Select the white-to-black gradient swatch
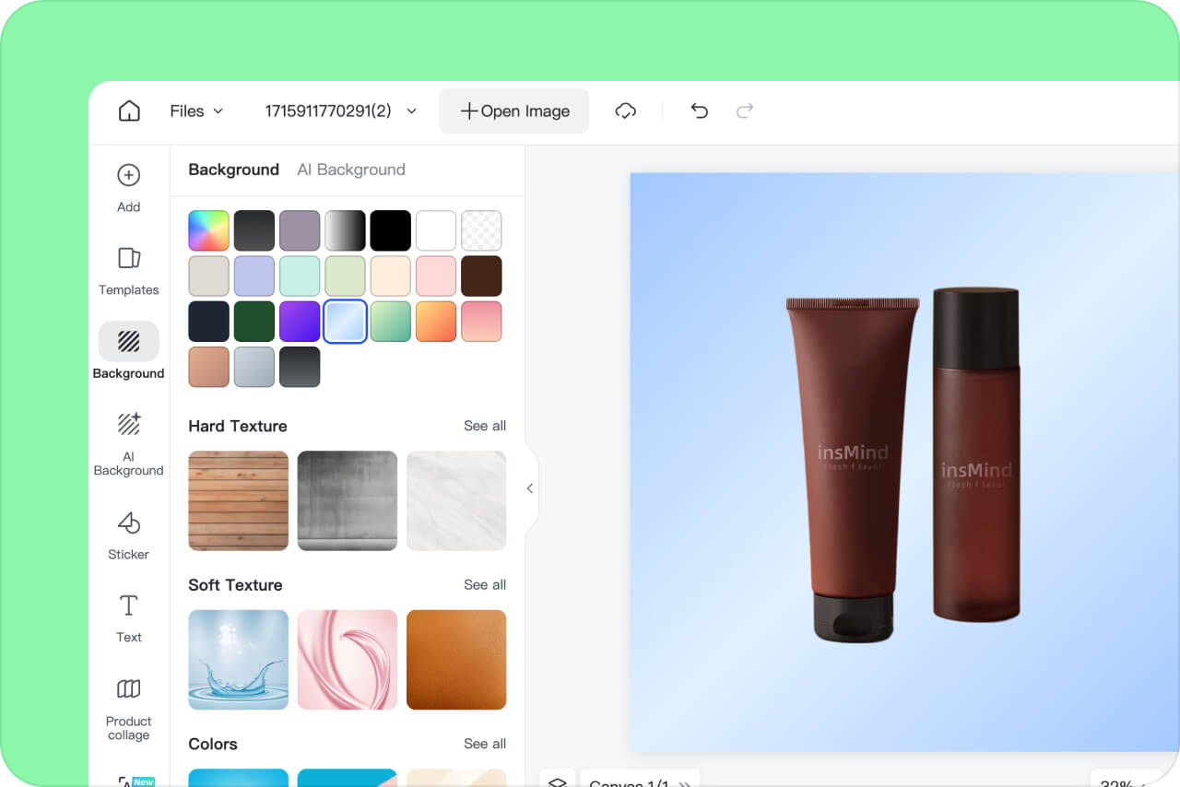This screenshot has width=1180, height=787. (345, 230)
